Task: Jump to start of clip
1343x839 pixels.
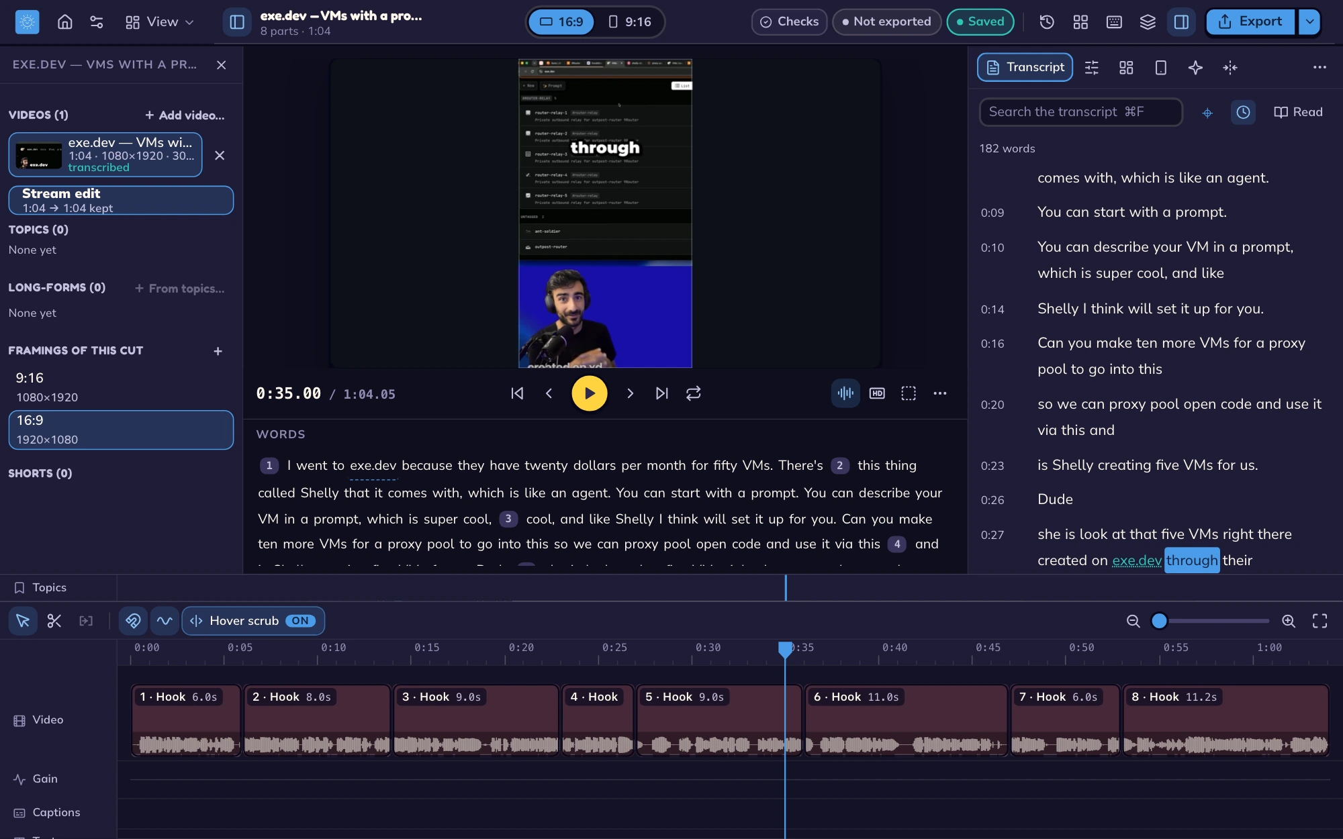Action: 517,393
